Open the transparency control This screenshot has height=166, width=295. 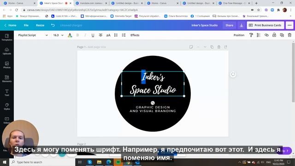click(x=259, y=35)
